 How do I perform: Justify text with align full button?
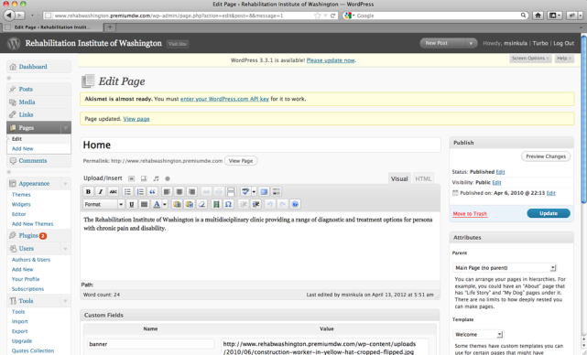click(x=144, y=204)
